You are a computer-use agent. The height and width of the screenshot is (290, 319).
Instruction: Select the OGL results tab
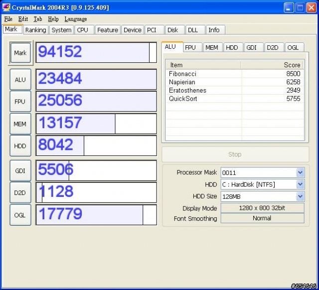(x=295, y=47)
